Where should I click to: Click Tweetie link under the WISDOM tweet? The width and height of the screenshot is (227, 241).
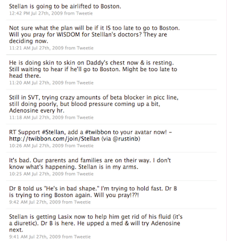pos(85,48)
